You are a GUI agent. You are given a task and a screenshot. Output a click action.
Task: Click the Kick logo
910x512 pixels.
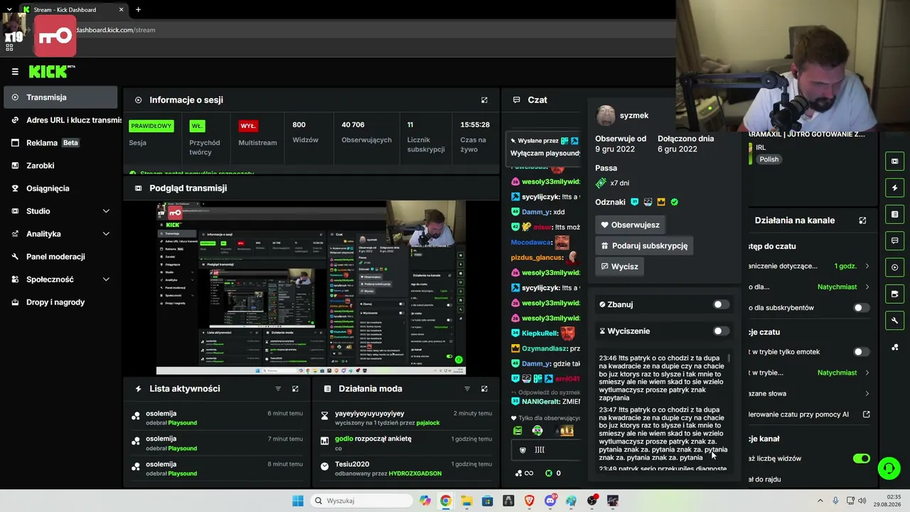point(52,71)
